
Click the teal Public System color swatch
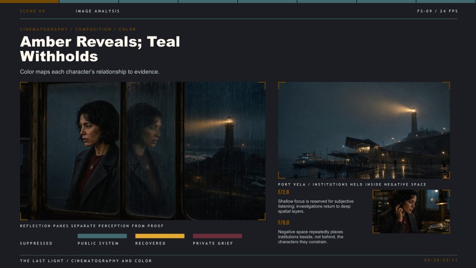(102, 236)
